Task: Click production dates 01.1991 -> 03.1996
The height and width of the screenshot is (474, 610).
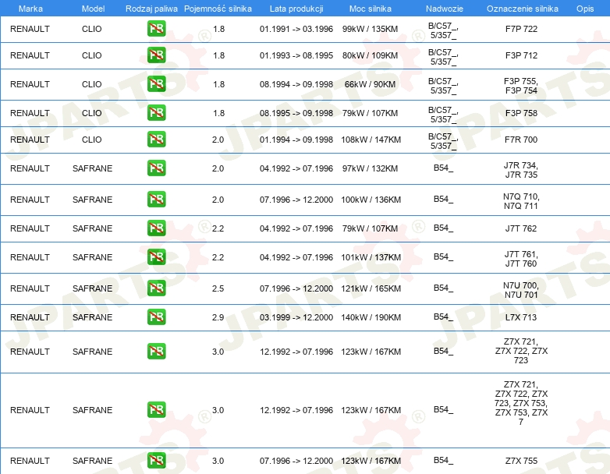Action: 296,29
